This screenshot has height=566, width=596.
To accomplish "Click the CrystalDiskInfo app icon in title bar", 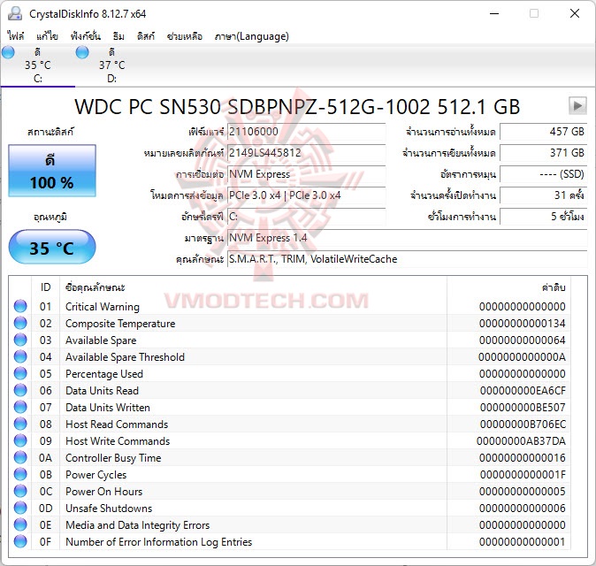I will tap(15, 13).
